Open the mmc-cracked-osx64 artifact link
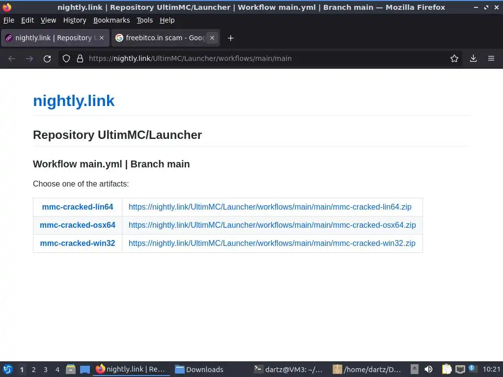 click(78, 225)
